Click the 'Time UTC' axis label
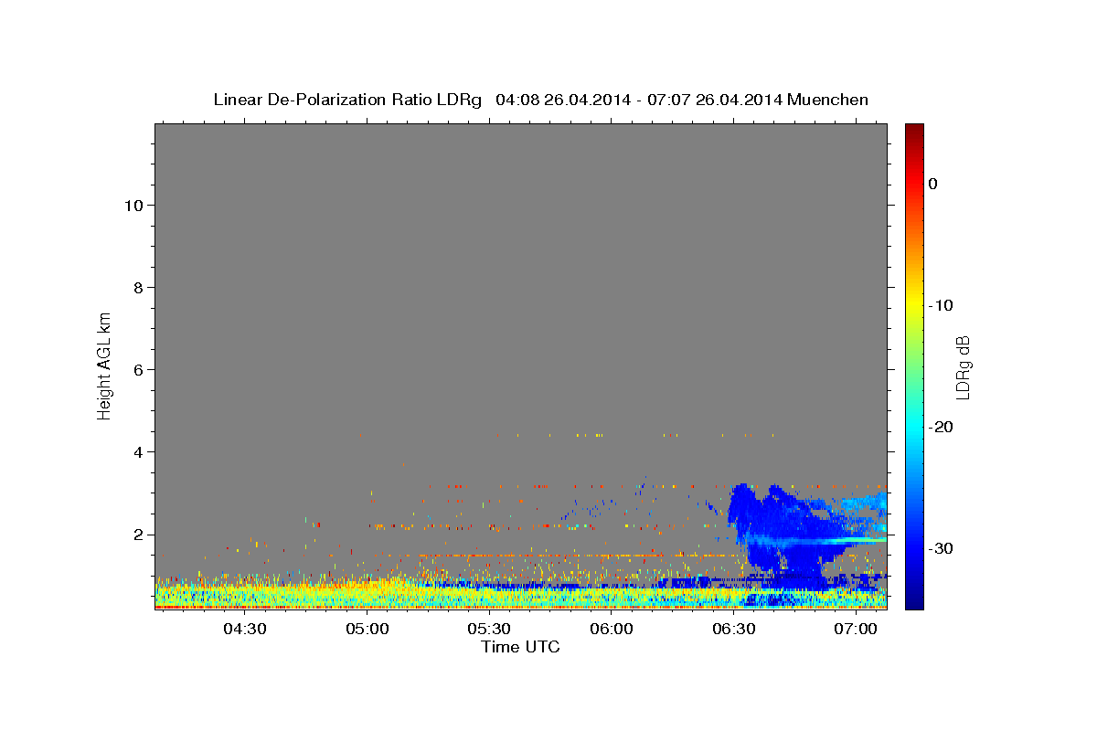Viewport: 1097px width, 731px height. point(521,647)
